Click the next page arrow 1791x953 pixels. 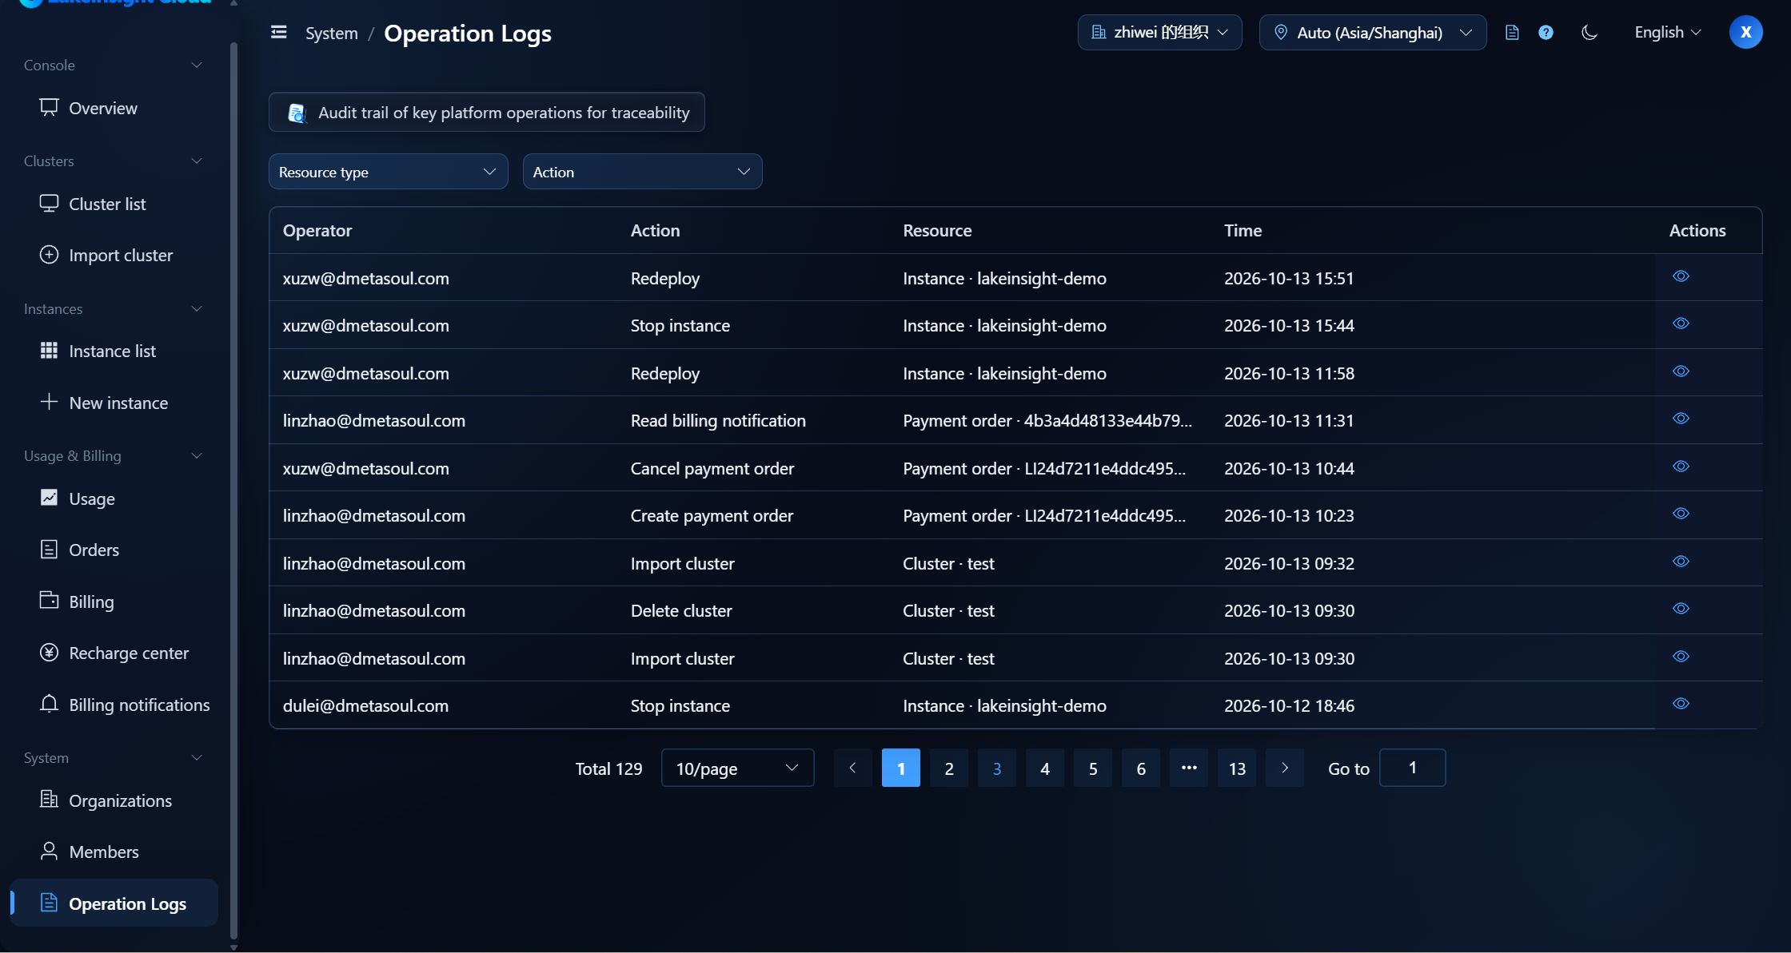coord(1285,768)
